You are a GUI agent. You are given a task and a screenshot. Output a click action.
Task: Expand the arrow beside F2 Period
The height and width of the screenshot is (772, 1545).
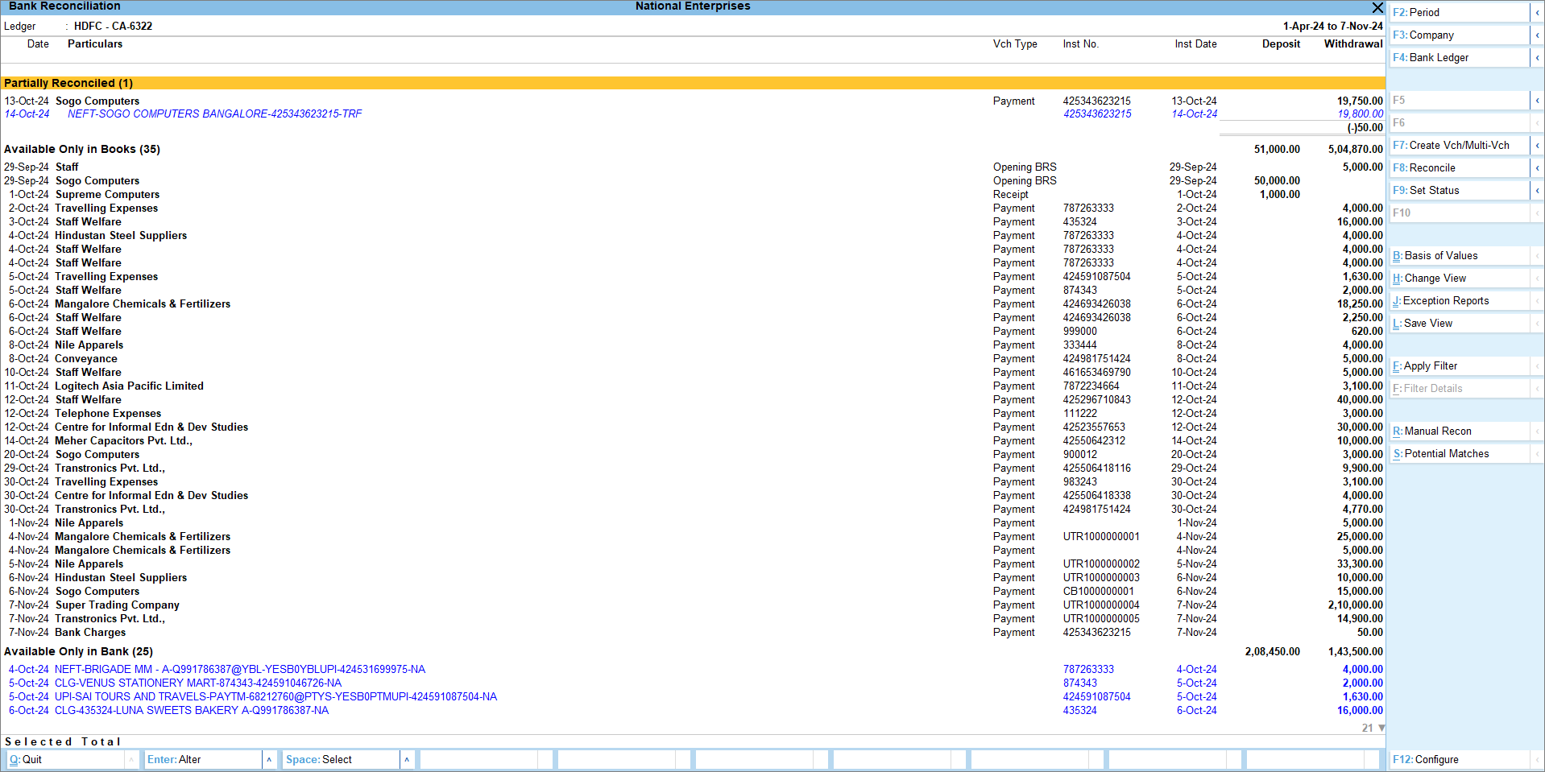[x=1537, y=12]
